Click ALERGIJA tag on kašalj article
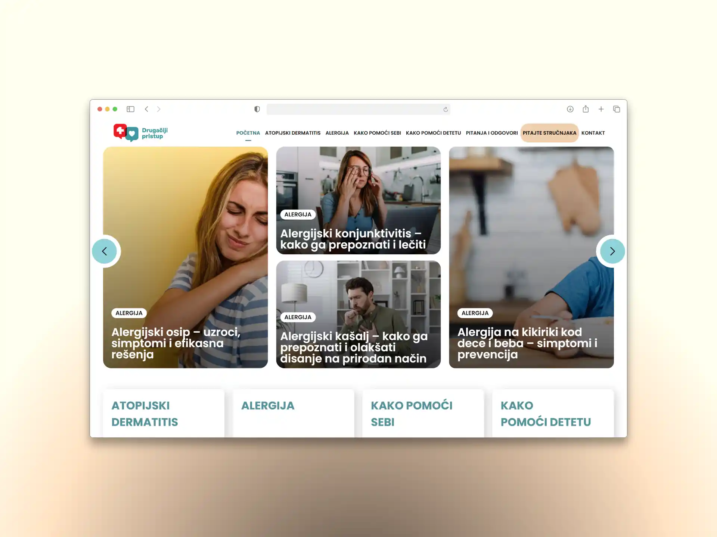 tap(298, 317)
